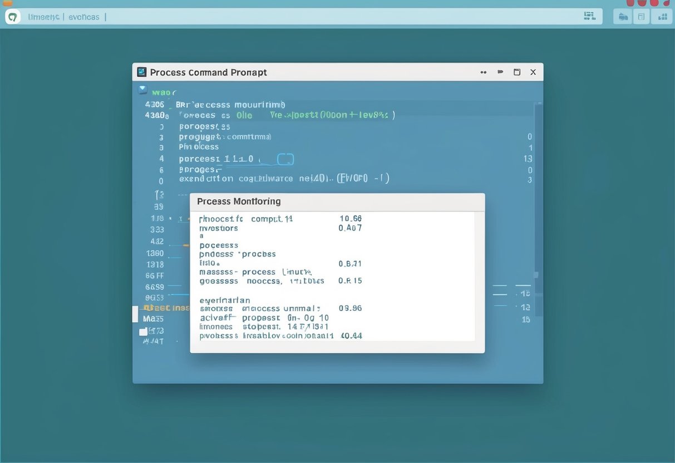Click the circular GitHub-style icon at the top left
Screen dimensions: 675x463
12,16
